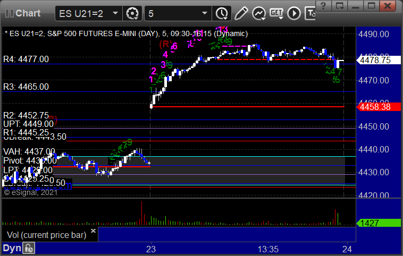Open the symbol settings gear menu
The image size is (403, 256).
coord(132,13)
